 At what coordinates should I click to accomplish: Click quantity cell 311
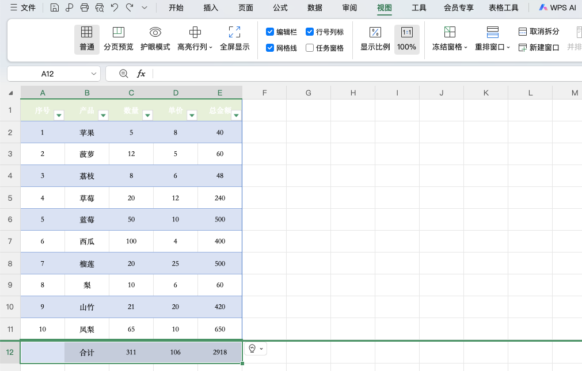click(131, 352)
